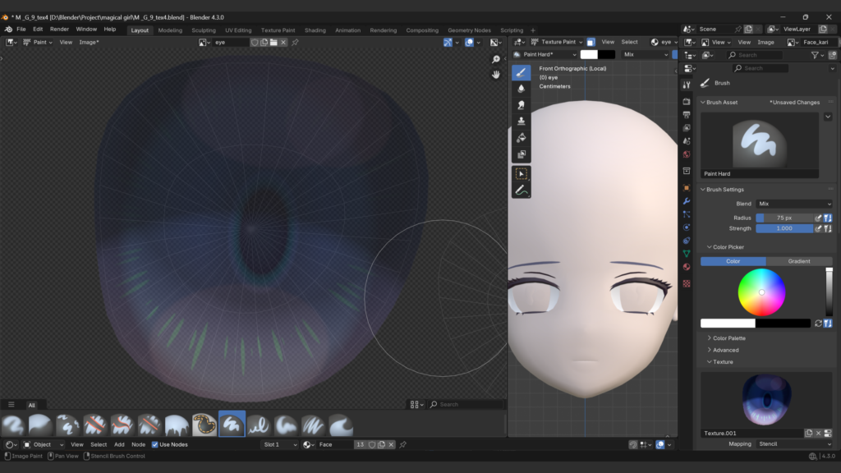Toggle the Use Nodes checkbox
The image size is (841, 473).
click(x=155, y=444)
